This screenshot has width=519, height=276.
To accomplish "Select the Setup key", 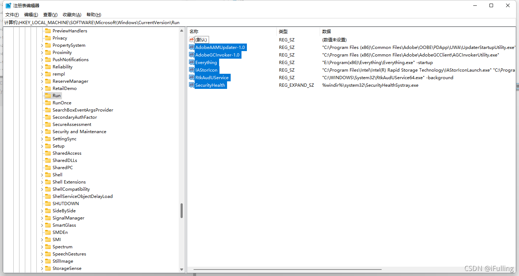I will tap(58, 146).
